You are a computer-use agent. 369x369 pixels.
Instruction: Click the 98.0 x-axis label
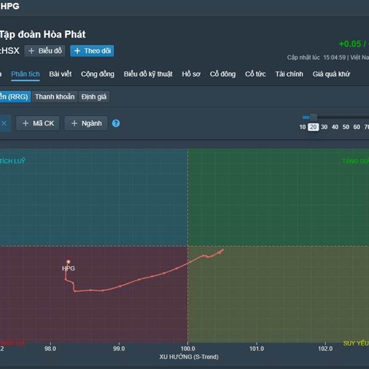coord(50,349)
